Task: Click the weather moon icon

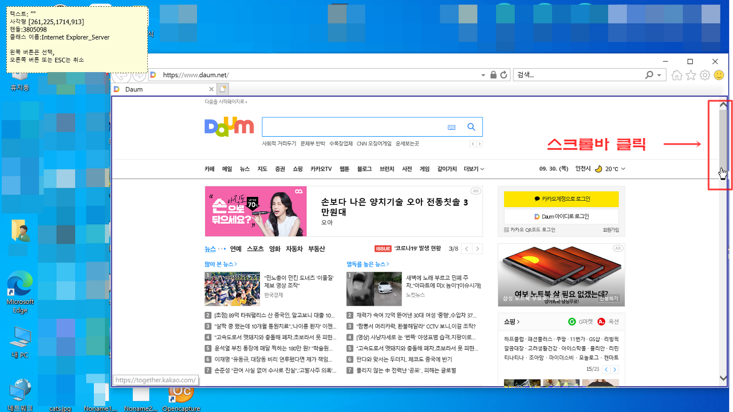Action: tap(598, 169)
